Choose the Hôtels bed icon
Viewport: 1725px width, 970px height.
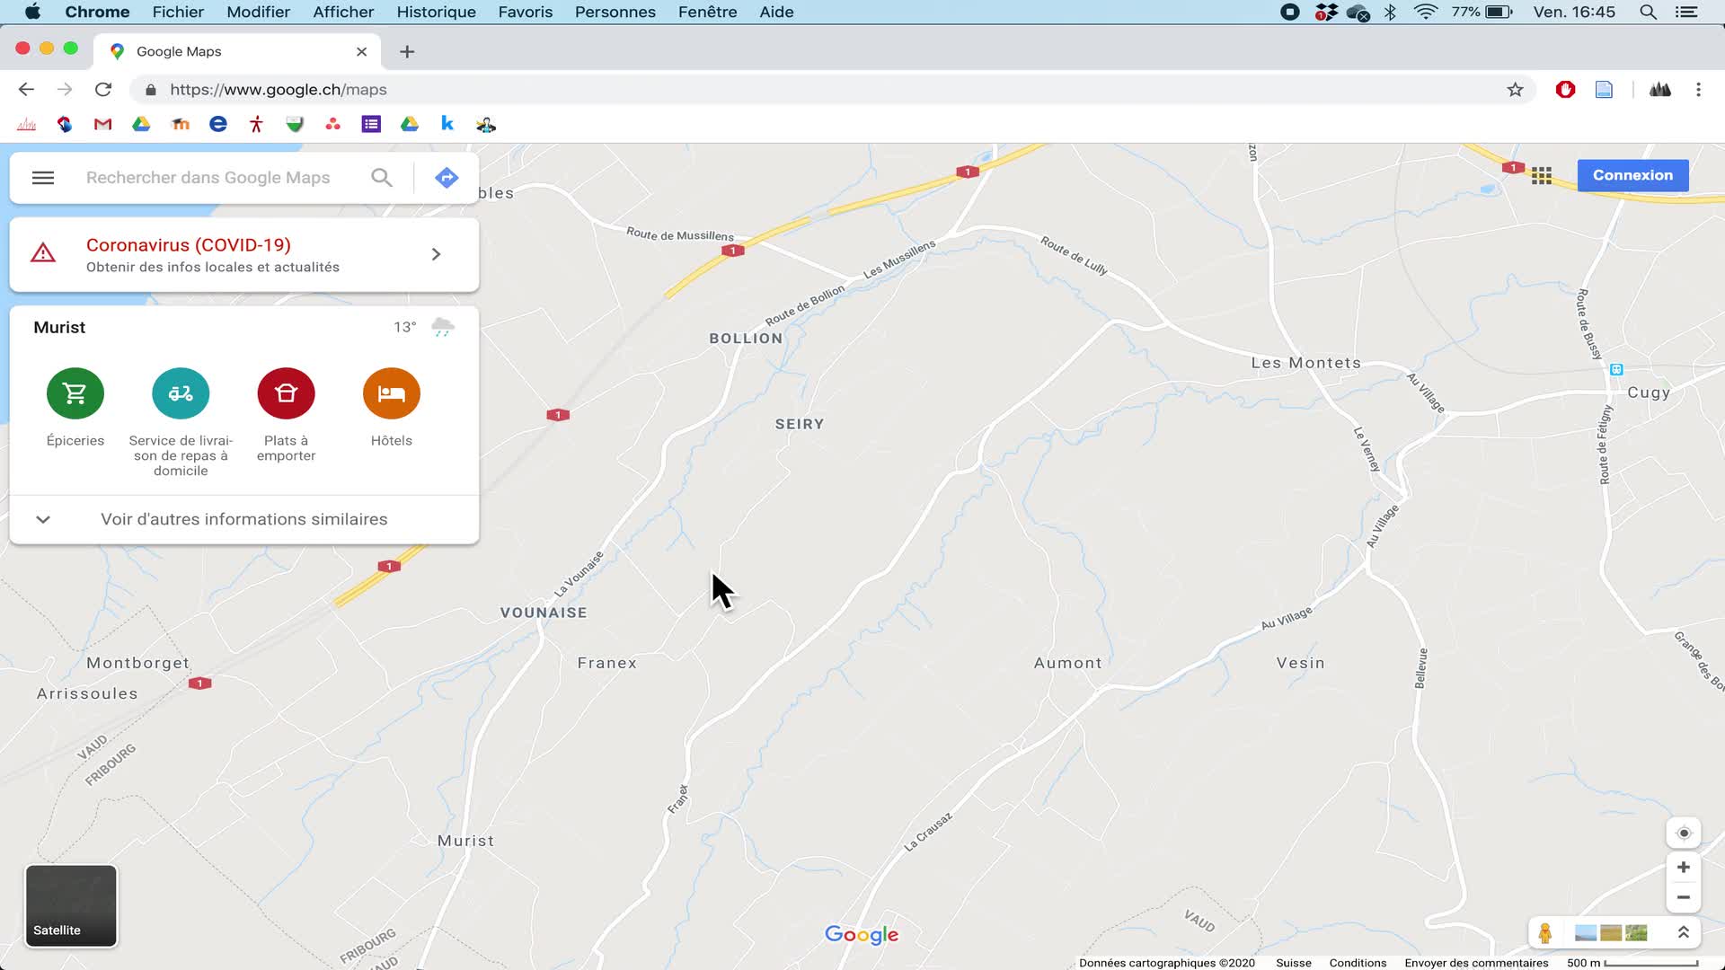pos(391,393)
